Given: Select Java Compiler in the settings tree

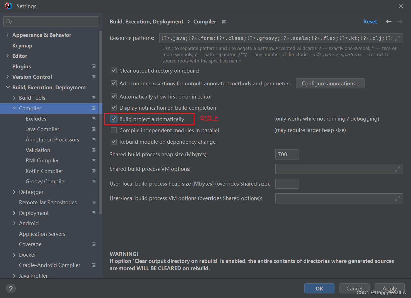Looking at the screenshot, I should (42, 129).
